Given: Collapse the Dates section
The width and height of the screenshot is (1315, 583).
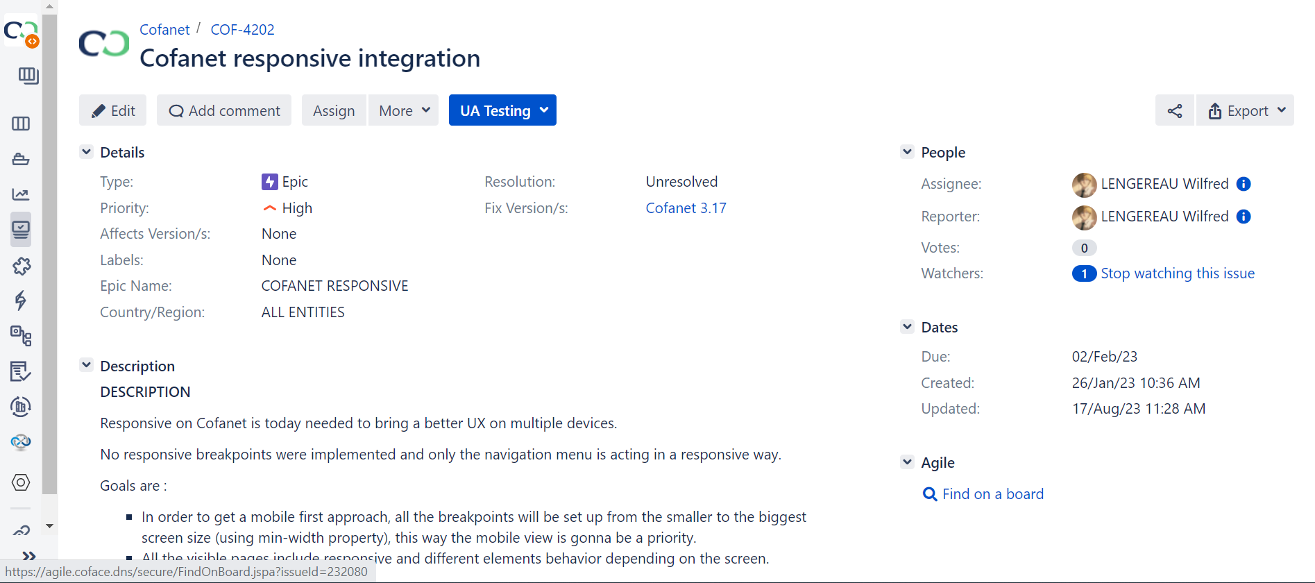Looking at the screenshot, I should pos(907,326).
